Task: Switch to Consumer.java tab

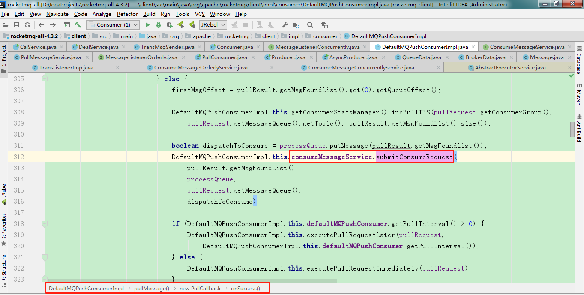Action: 234,47
